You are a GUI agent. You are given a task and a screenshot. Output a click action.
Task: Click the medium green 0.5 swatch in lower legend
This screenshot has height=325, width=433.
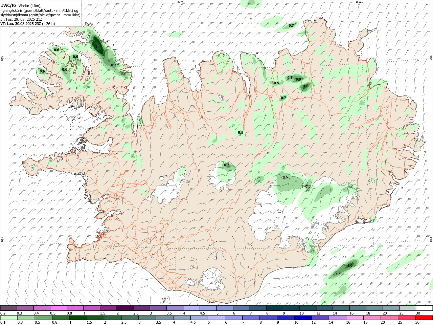[44, 318]
